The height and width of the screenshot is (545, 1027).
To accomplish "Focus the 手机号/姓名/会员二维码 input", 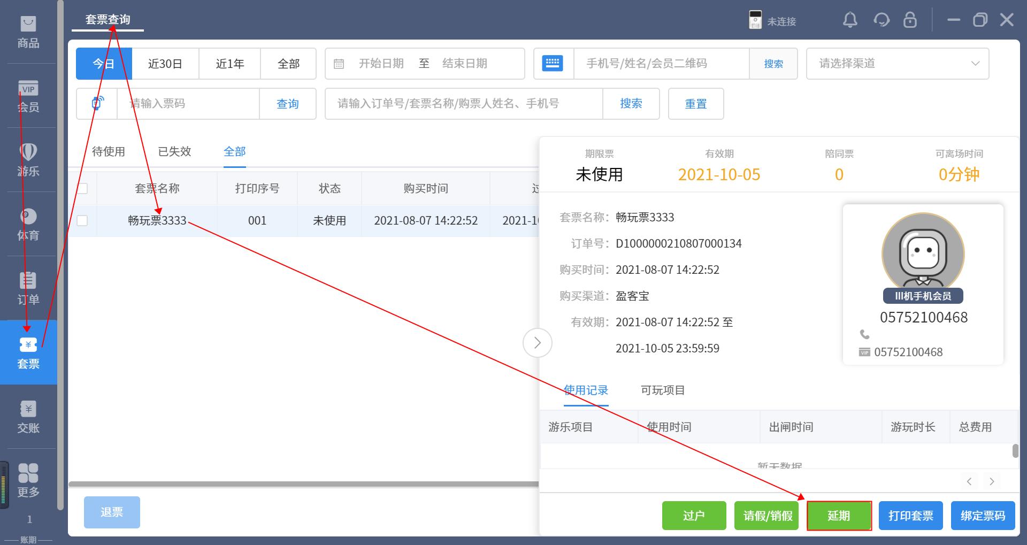I will pyautogui.click(x=662, y=64).
